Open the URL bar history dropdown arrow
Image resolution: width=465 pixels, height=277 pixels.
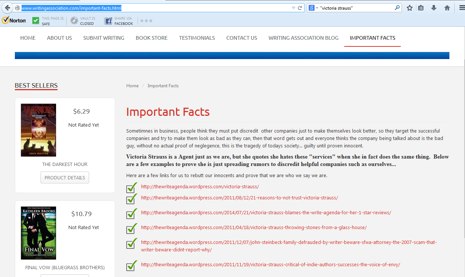[x=293, y=8]
